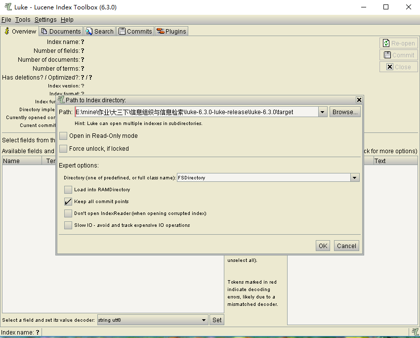Switch to the Commits tab
The width and height of the screenshot is (420, 338).
click(135, 31)
